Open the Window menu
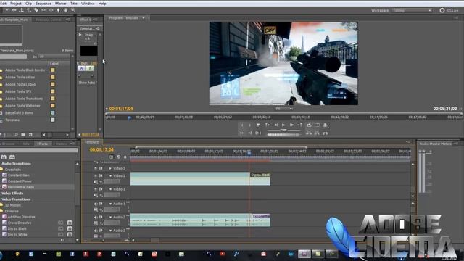This screenshot has width=464, height=261. [88, 4]
